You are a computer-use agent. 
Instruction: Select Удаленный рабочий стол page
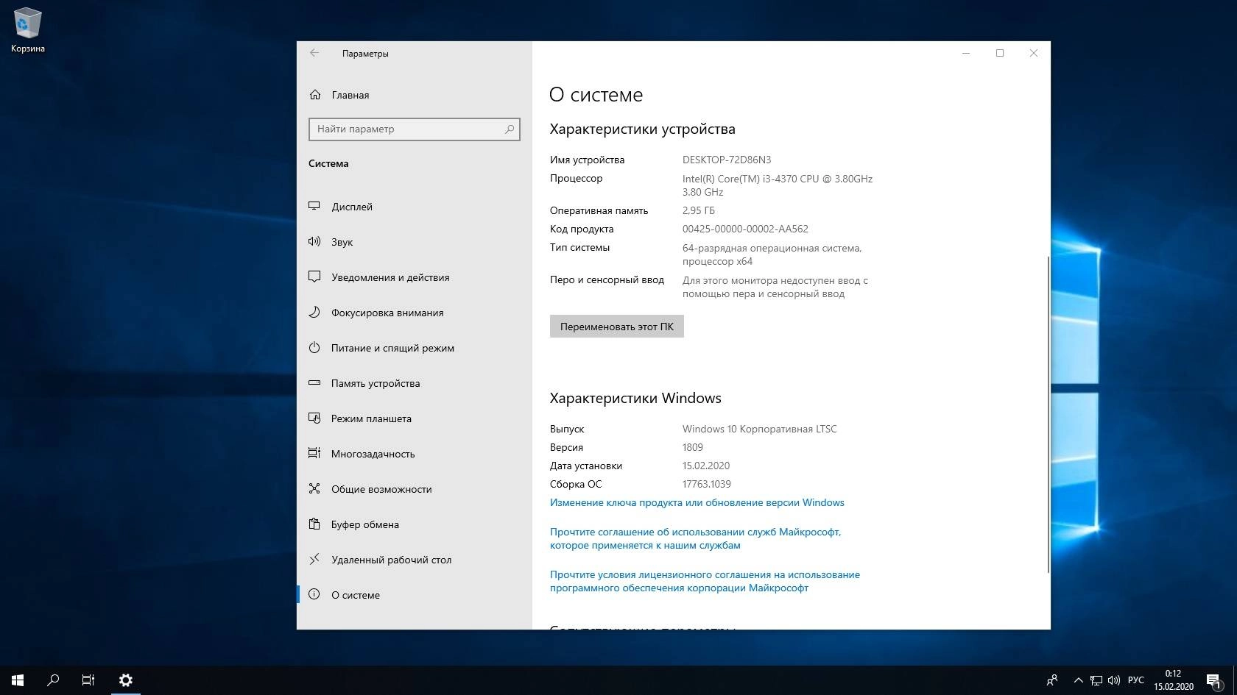click(415, 560)
